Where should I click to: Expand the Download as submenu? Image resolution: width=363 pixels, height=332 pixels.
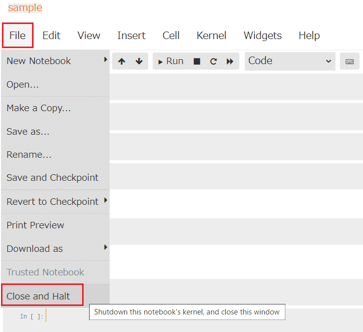56,249
